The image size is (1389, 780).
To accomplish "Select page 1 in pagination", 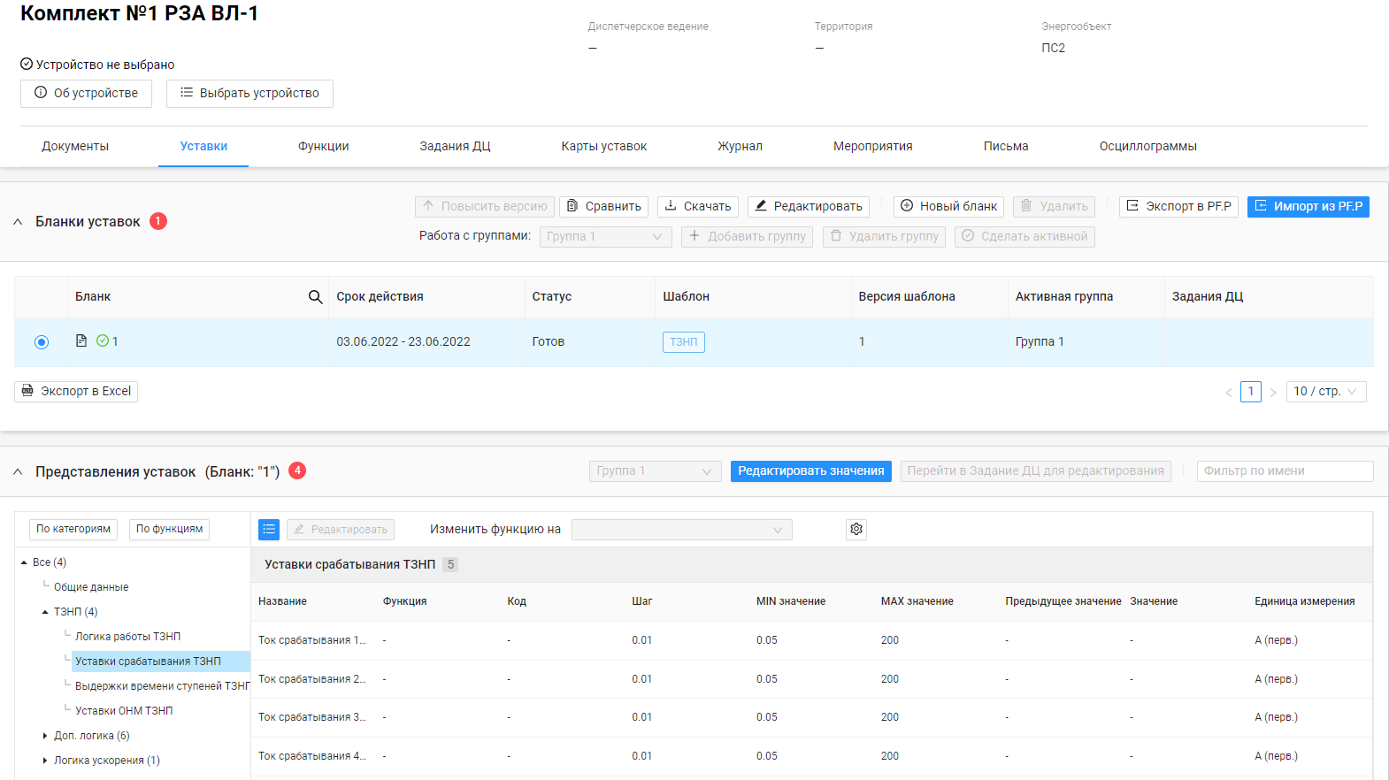I will [x=1251, y=392].
